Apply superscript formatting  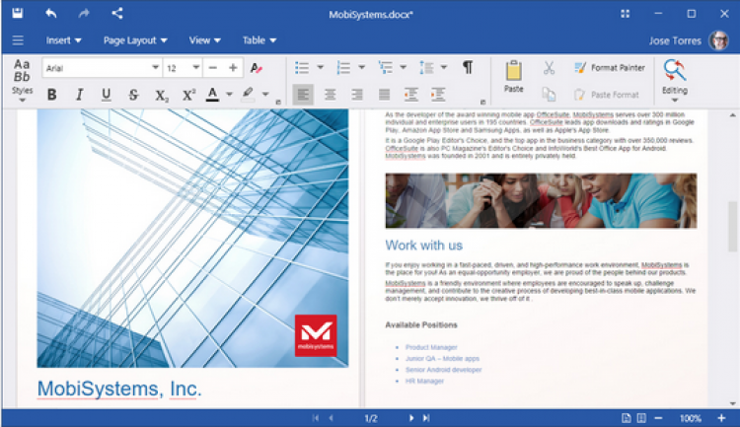tap(188, 95)
